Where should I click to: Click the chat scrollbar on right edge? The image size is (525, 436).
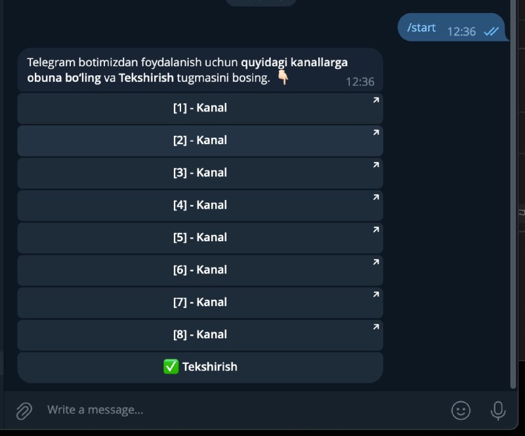513,194
